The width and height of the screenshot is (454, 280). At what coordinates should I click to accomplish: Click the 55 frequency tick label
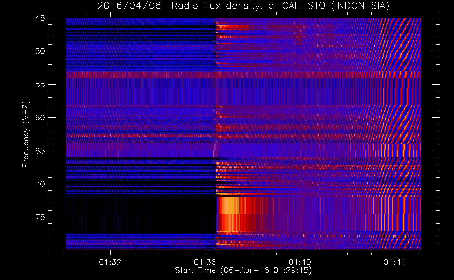40,85
